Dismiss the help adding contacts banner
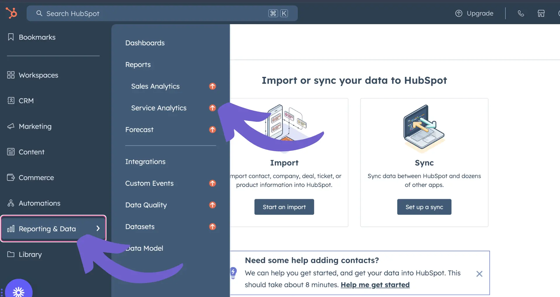The width and height of the screenshot is (560, 297). click(x=479, y=274)
